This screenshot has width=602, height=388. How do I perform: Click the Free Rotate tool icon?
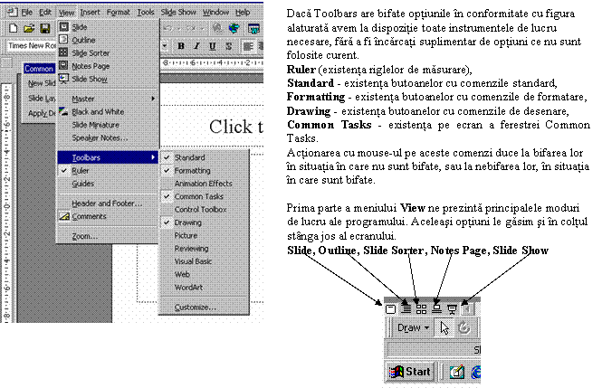(463, 327)
